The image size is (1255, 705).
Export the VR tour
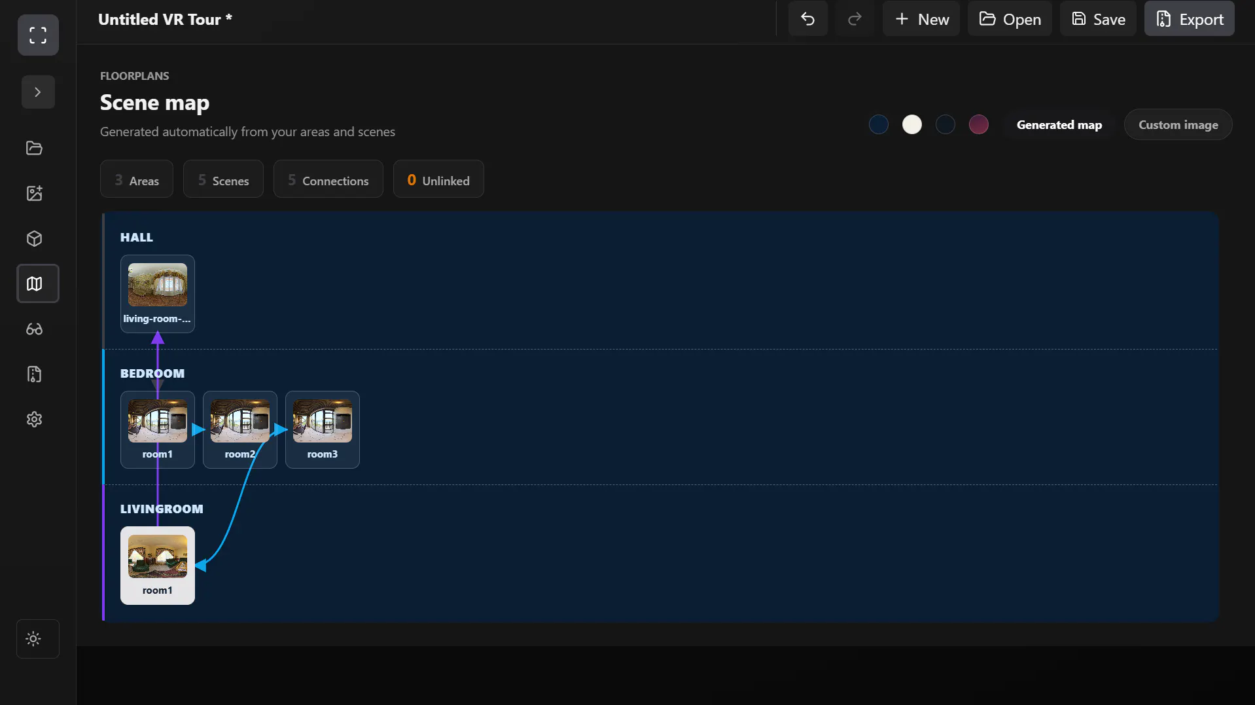click(x=1190, y=19)
